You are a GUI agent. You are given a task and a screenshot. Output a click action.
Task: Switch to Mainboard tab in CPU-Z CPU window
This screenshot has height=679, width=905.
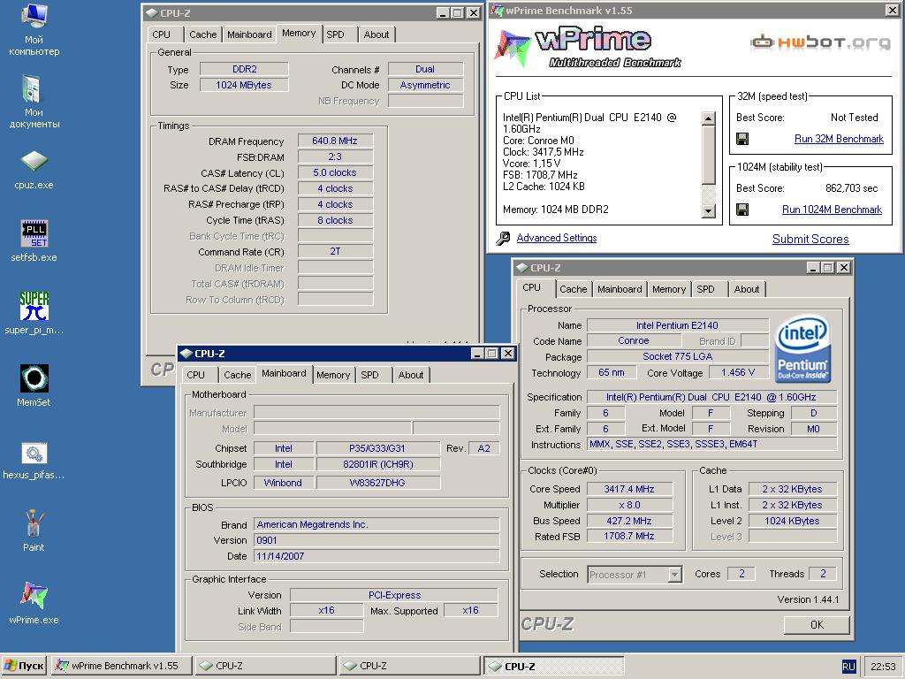(x=620, y=289)
